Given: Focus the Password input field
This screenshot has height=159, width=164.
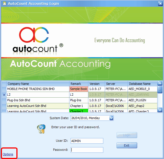Looking at the screenshot, I should click(x=87, y=150).
